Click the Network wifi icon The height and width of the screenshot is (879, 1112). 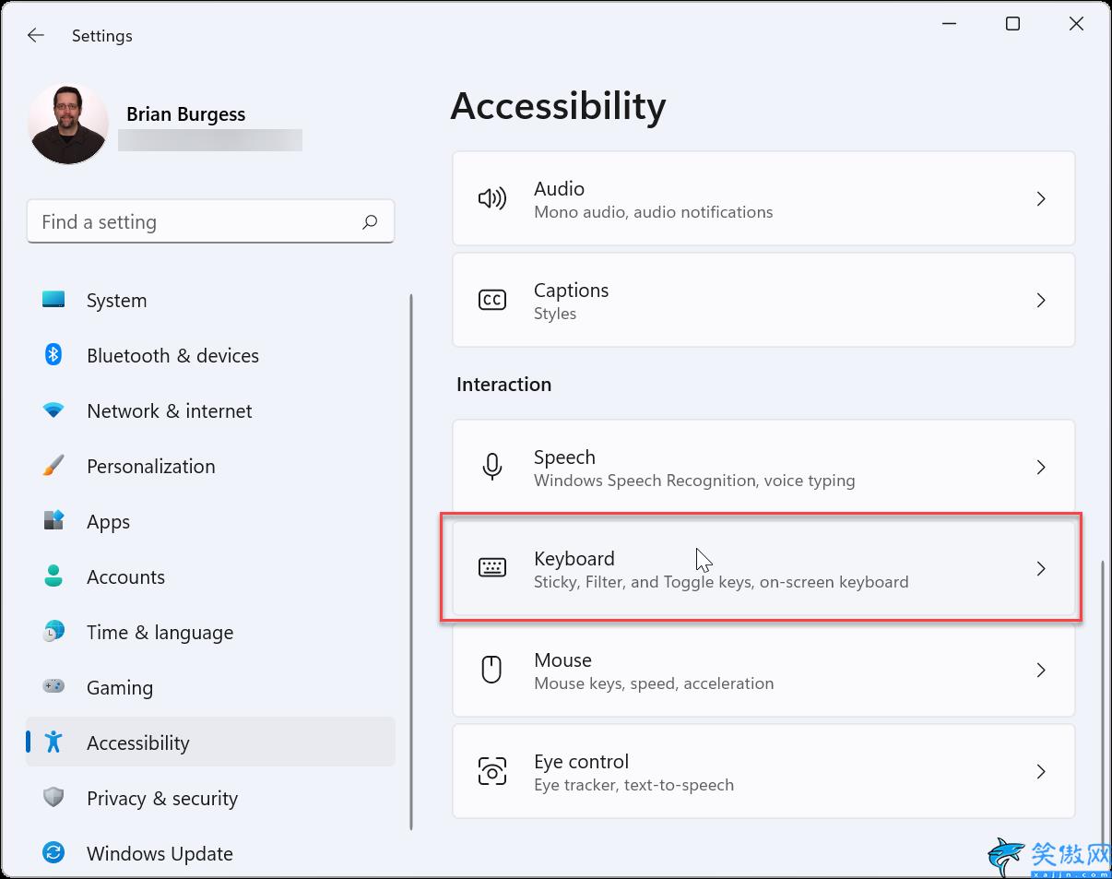tap(53, 410)
